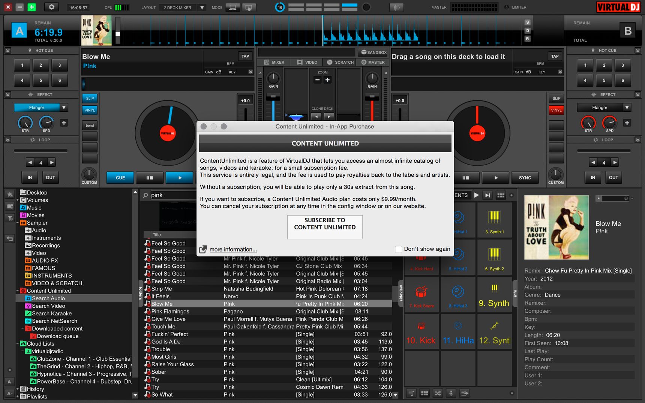645x403 pixels.
Task: Switch to the VIDEO tab
Action: tap(307, 62)
